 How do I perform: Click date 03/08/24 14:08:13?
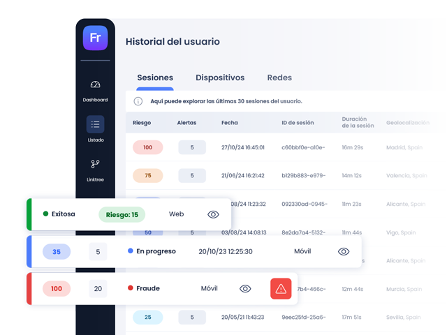[244, 232]
